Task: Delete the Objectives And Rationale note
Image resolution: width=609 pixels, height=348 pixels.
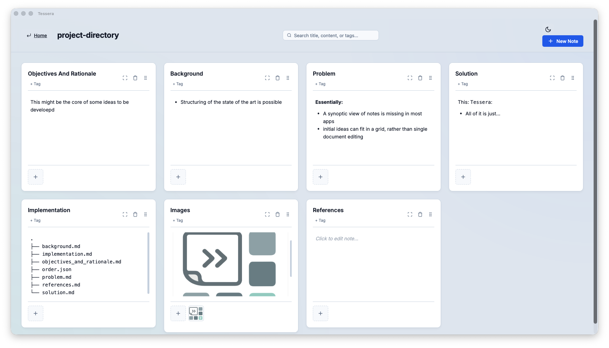Action: [135, 78]
